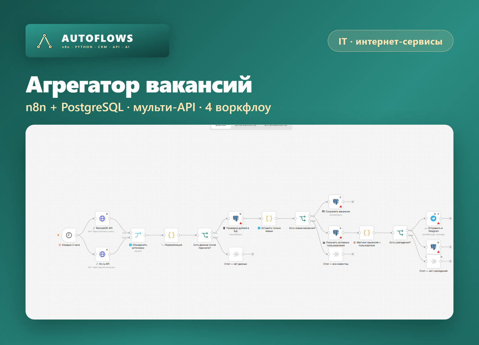
Task: Select the Postgres node beneath Отправить в Telegram
Action: coord(433,247)
